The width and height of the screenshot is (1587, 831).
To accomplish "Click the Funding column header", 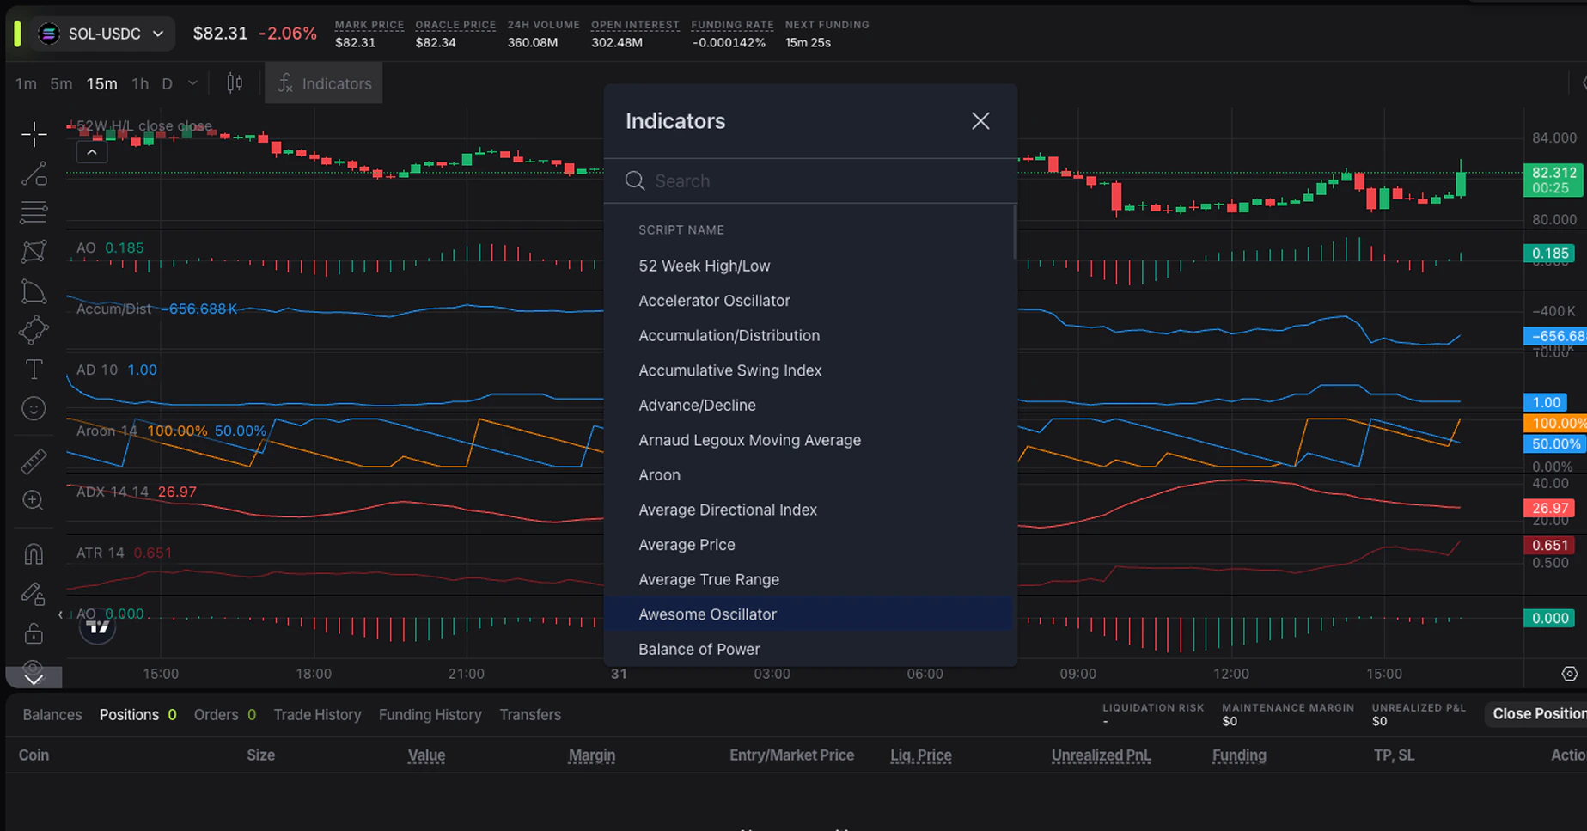I will 1239,755.
